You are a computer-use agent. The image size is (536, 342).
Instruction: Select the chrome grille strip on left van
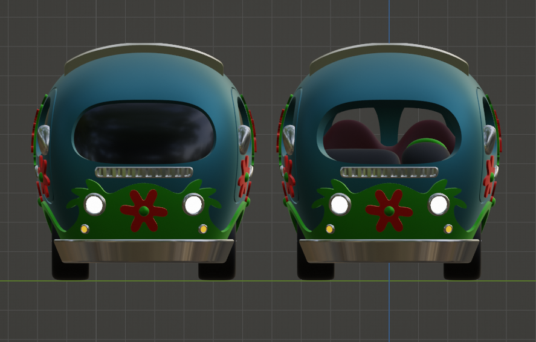tap(144, 172)
